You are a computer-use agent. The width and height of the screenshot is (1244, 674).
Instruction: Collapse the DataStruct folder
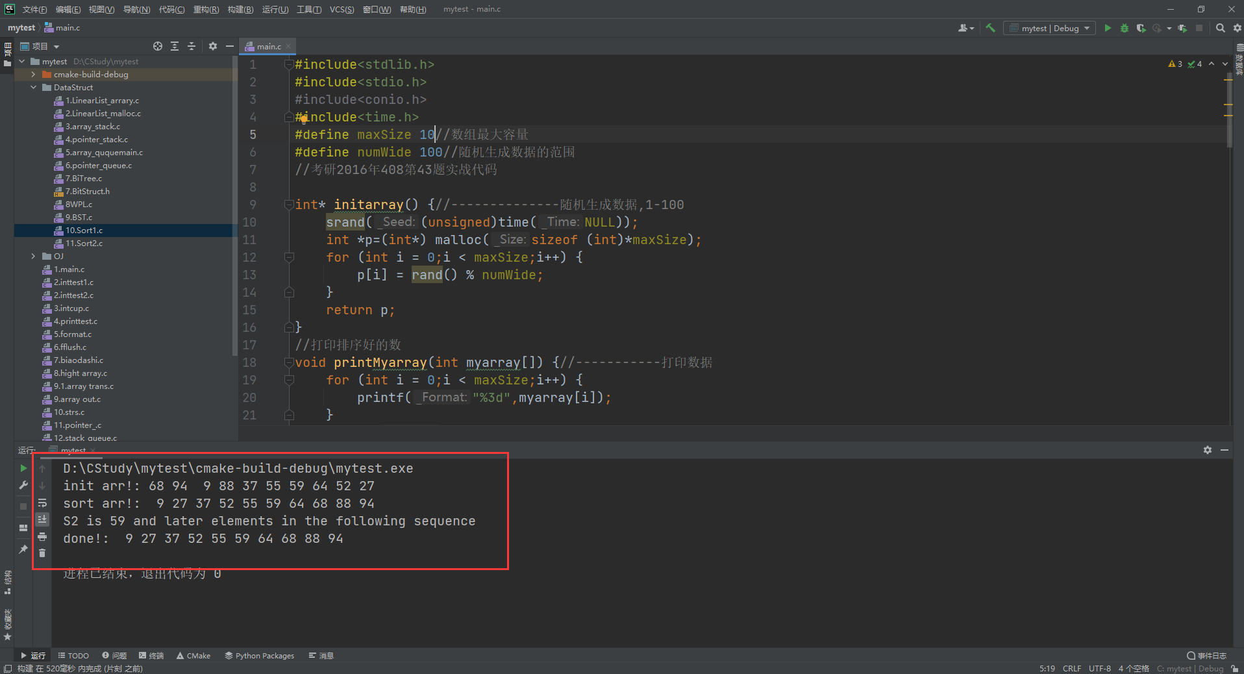click(x=33, y=87)
